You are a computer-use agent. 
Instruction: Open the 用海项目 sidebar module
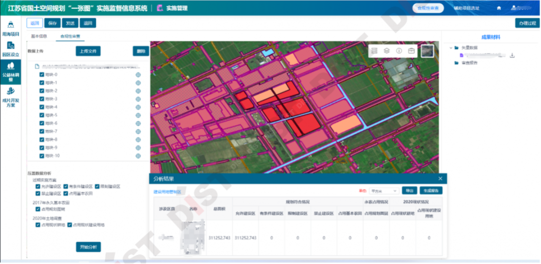[x=11, y=28]
